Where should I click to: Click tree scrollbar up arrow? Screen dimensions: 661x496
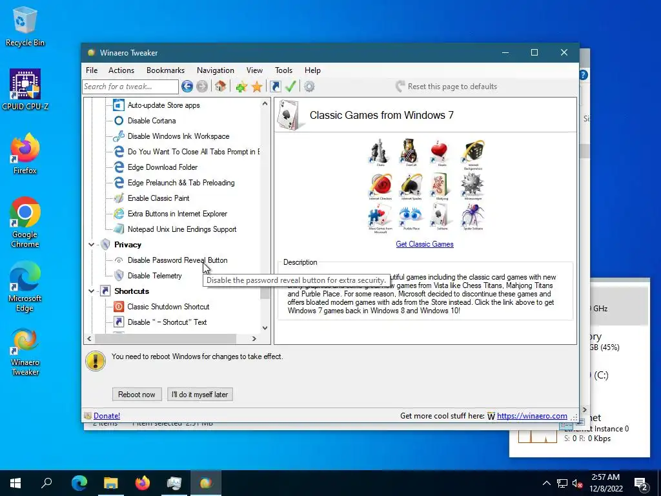coord(265,103)
